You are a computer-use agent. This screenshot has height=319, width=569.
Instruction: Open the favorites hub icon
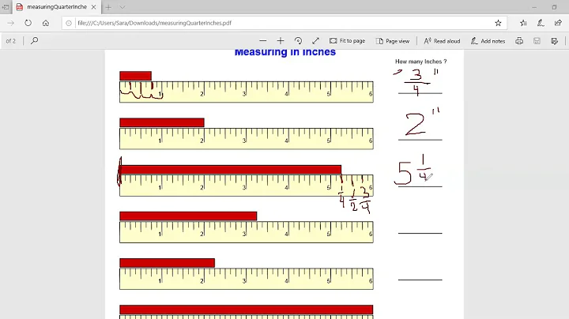[523, 23]
